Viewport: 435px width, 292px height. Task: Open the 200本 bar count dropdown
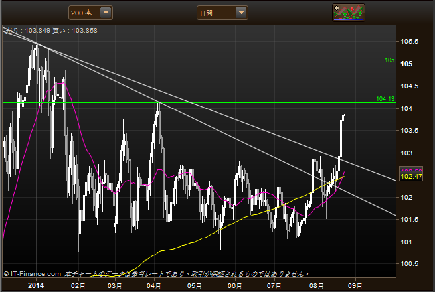click(90, 13)
